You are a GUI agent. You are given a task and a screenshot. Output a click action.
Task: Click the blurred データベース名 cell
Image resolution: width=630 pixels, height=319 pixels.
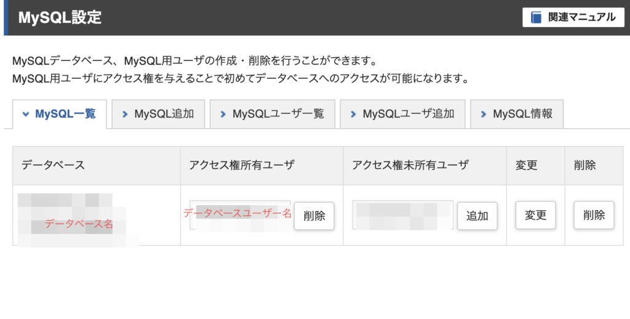tap(78, 223)
